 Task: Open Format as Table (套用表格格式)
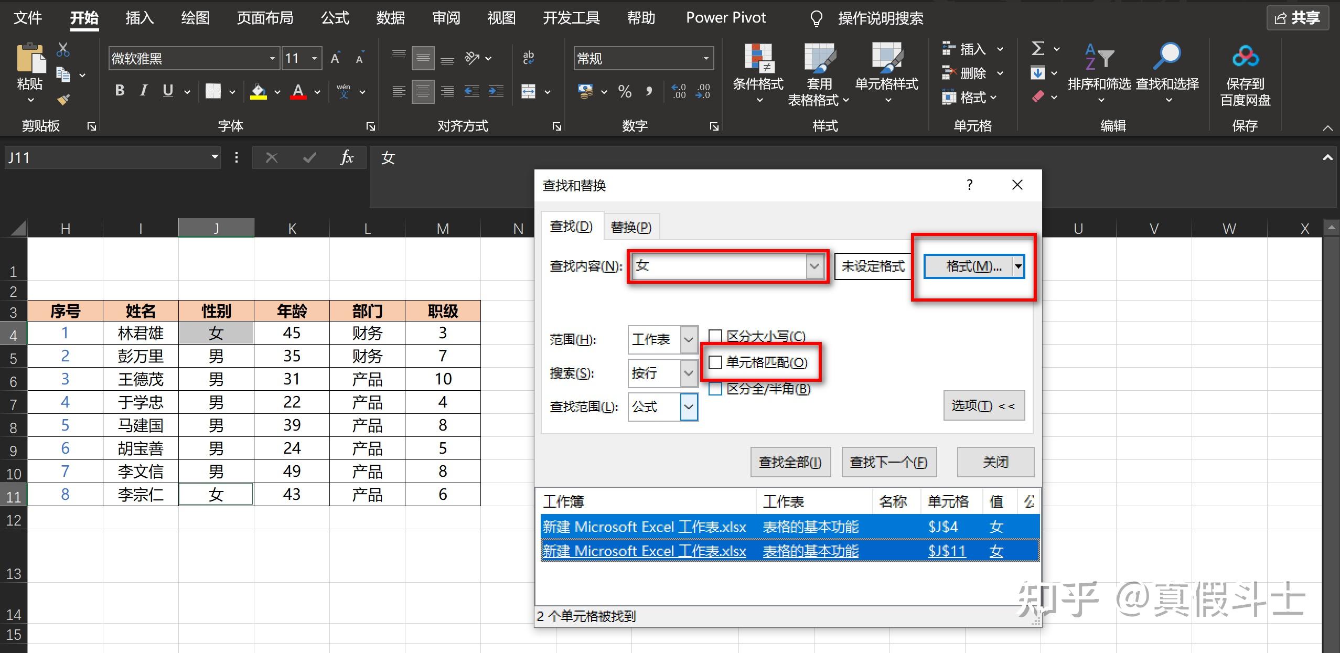click(819, 74)
